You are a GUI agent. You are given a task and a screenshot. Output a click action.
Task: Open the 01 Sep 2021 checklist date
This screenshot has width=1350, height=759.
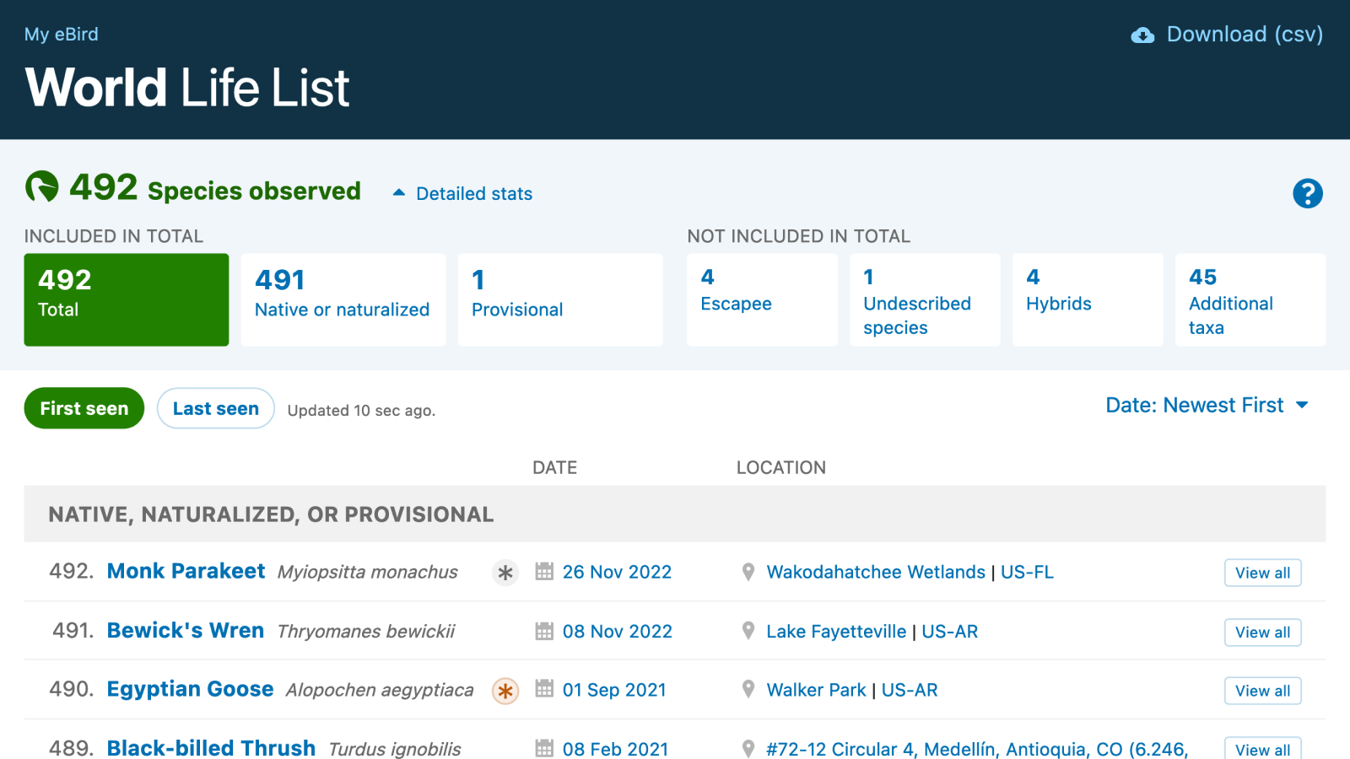tap(614, 690)
